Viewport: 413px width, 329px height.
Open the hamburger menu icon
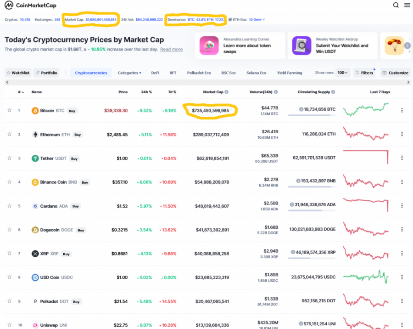407,5
